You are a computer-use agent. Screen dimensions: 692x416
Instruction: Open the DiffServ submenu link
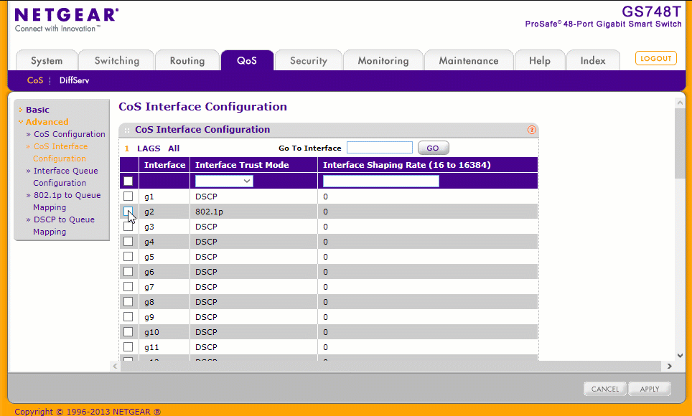tap(75, 80)
